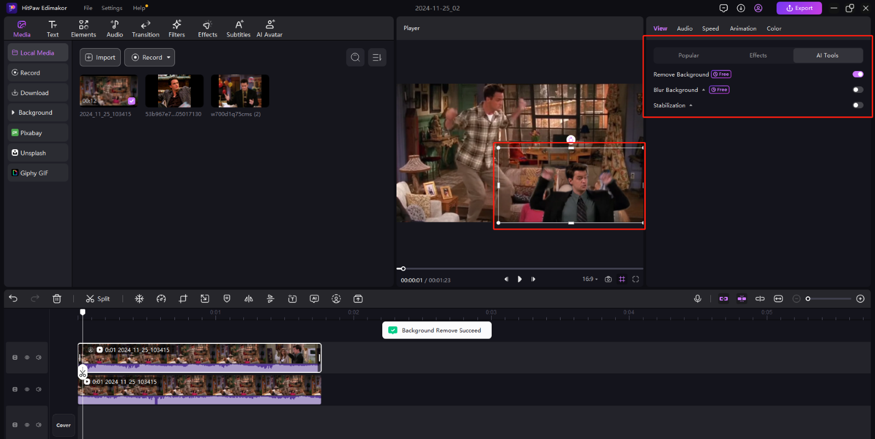Click the timeline export-frame upload icon
The height and width of the screenshot is (439, 875).
(x=358, y=298)
